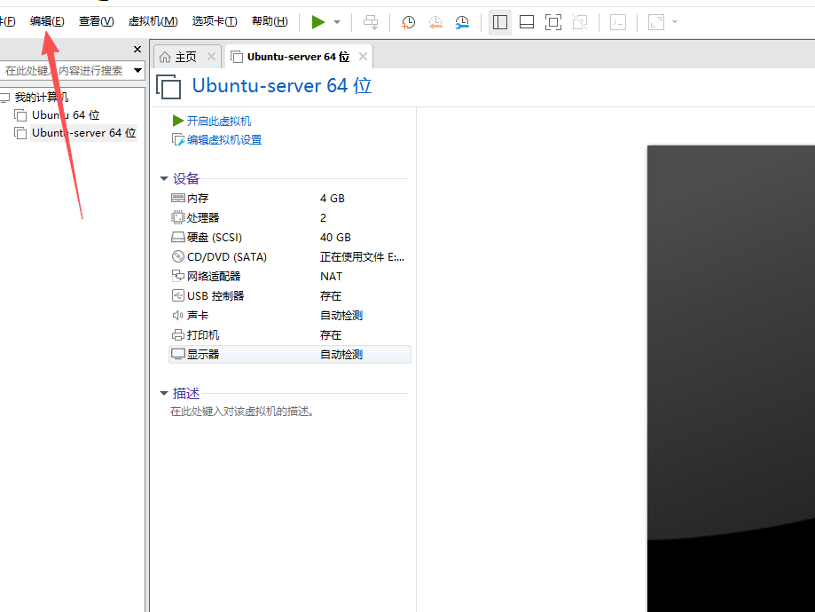Close the Ubuntu-server 64 位 tab
The width and height of the screenshot is (815, 612).
(x=363, y=56)
